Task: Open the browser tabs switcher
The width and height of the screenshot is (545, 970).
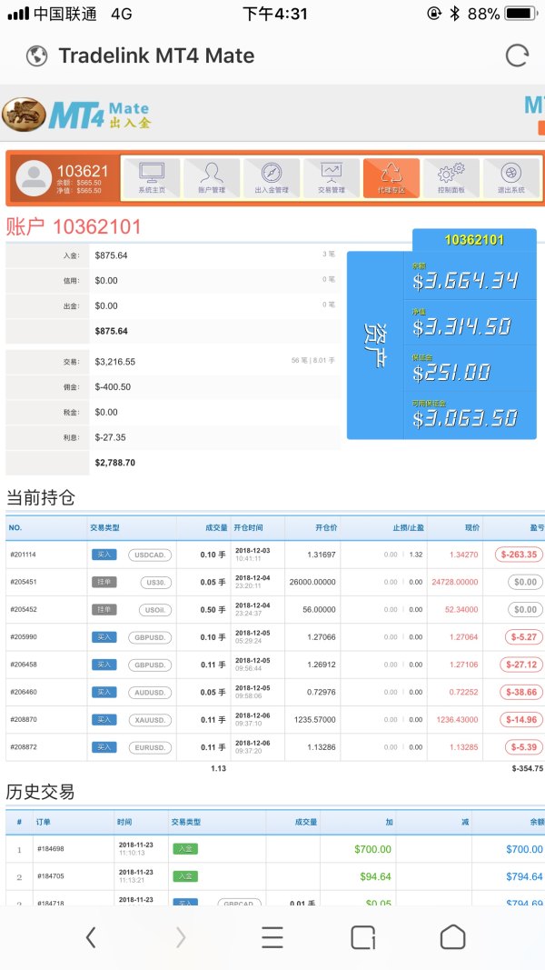Action: click(363, 937)
